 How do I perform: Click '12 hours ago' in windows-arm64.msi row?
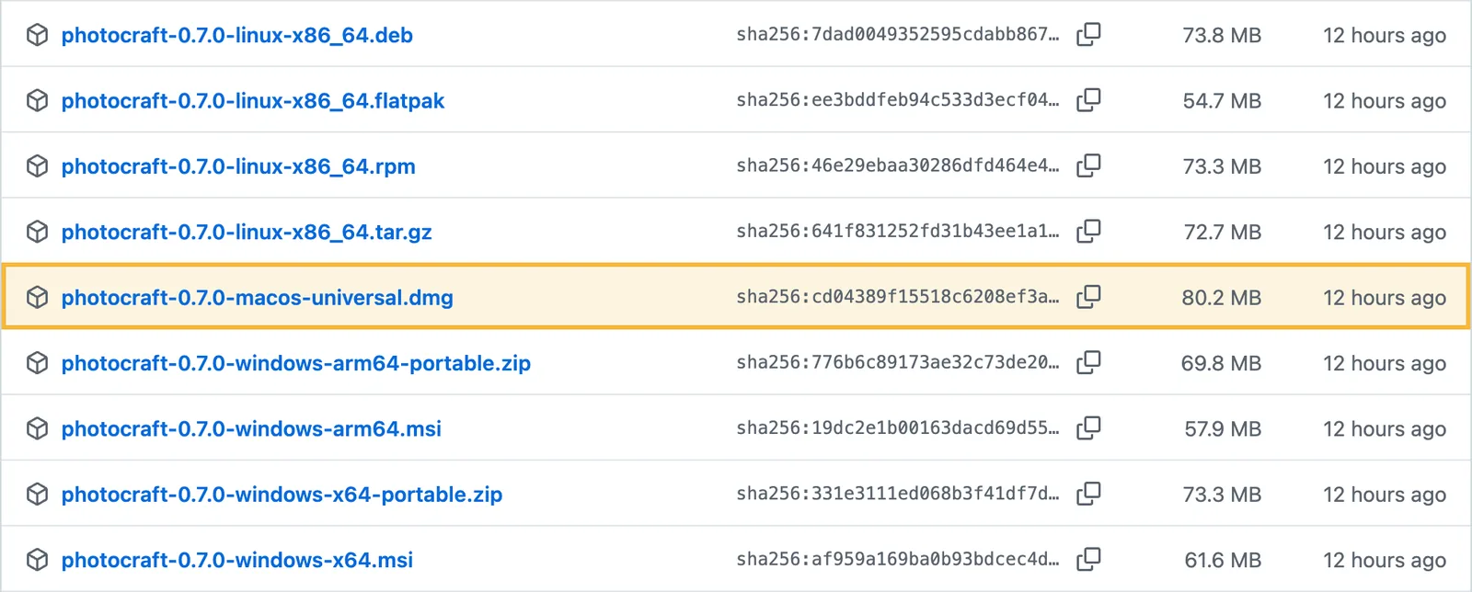1385,428
